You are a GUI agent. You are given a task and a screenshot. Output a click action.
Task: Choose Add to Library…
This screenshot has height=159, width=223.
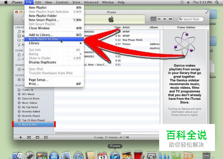[x=54, y=35]
